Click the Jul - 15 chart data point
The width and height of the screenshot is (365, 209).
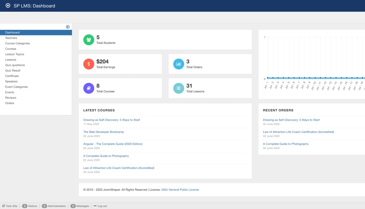point(341,78)
